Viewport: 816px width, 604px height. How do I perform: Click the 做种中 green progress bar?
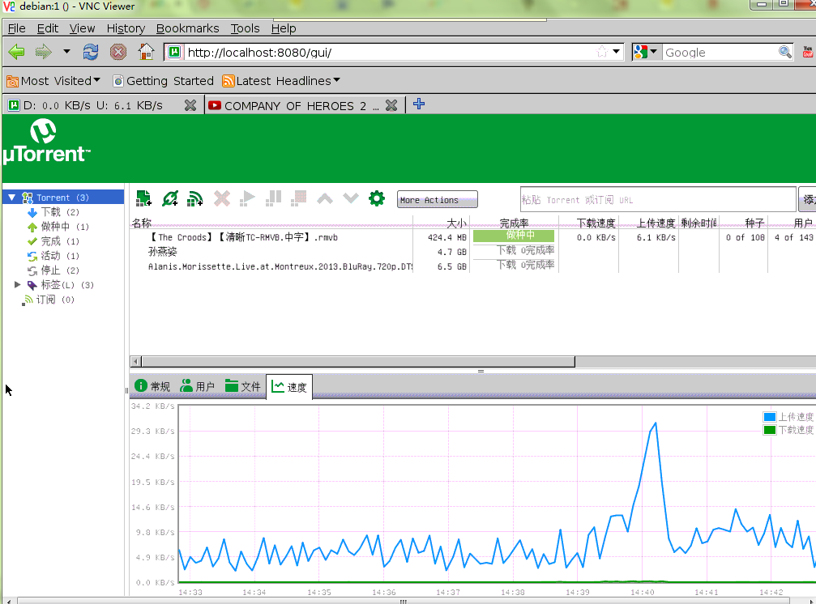click(x=514, y=236)
